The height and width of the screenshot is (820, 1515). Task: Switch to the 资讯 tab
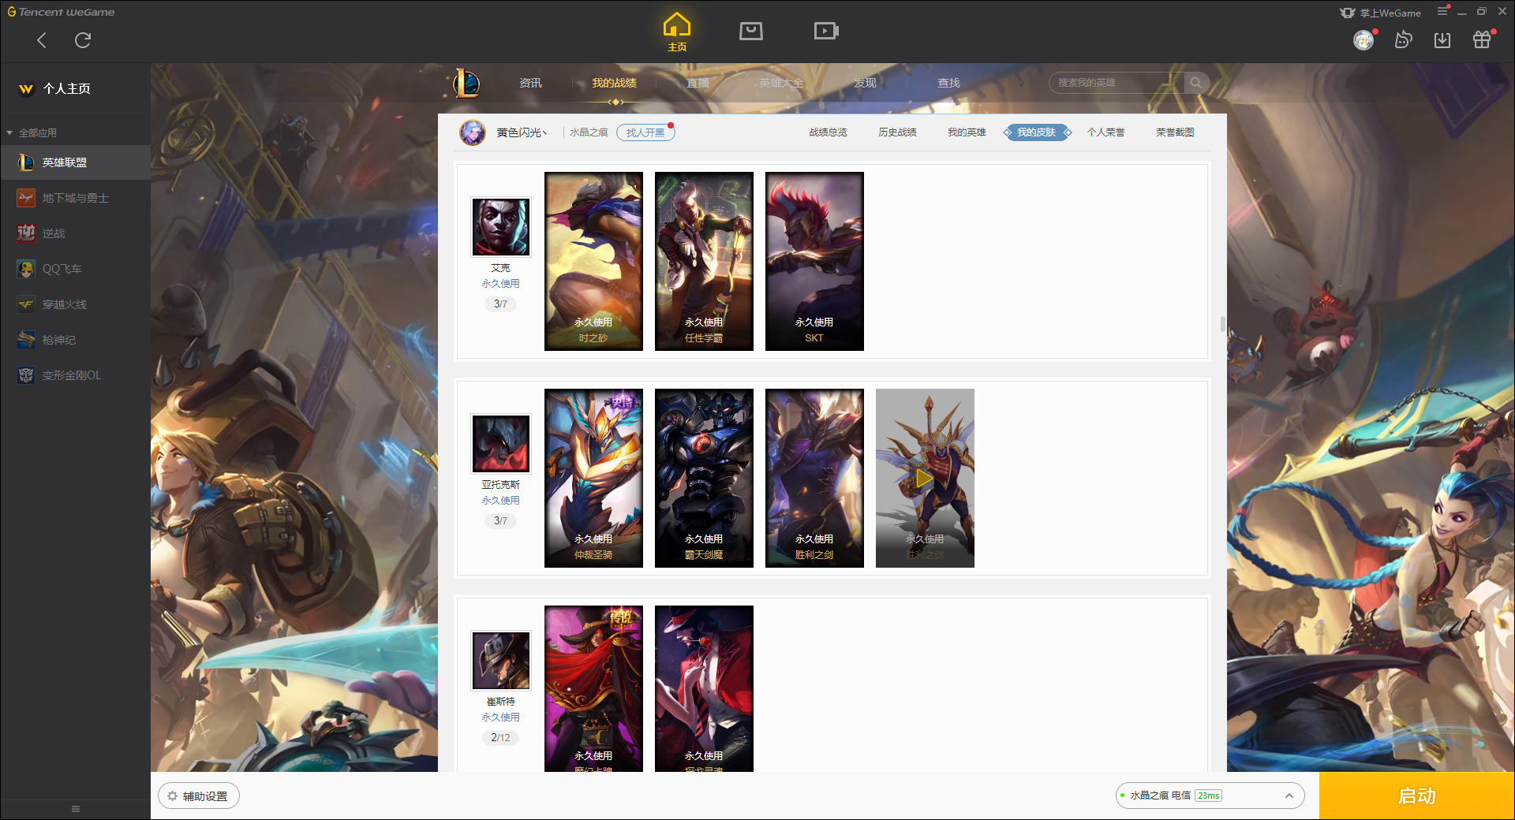530,83
